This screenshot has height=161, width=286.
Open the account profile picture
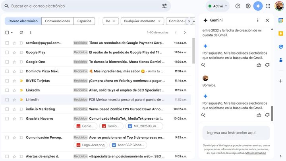279,6
